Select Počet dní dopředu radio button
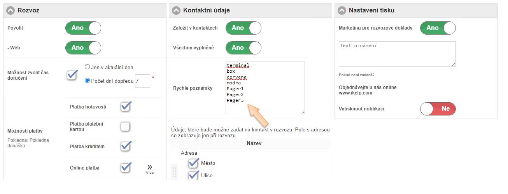508x194 pixels. (x=88, y=81)
